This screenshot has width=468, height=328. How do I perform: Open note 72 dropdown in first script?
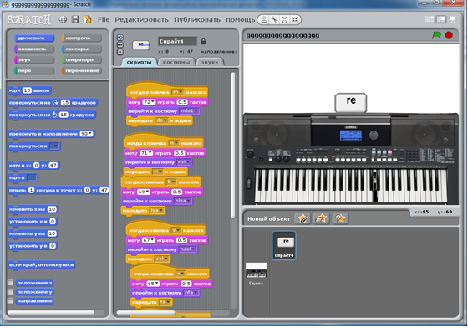point(149,102)
